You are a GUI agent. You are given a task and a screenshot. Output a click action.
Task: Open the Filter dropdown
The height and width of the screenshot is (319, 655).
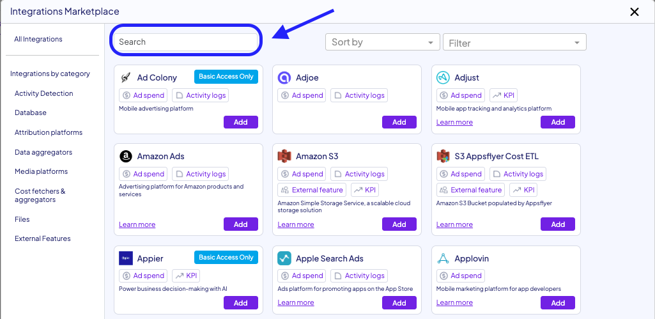click(514, 43)
